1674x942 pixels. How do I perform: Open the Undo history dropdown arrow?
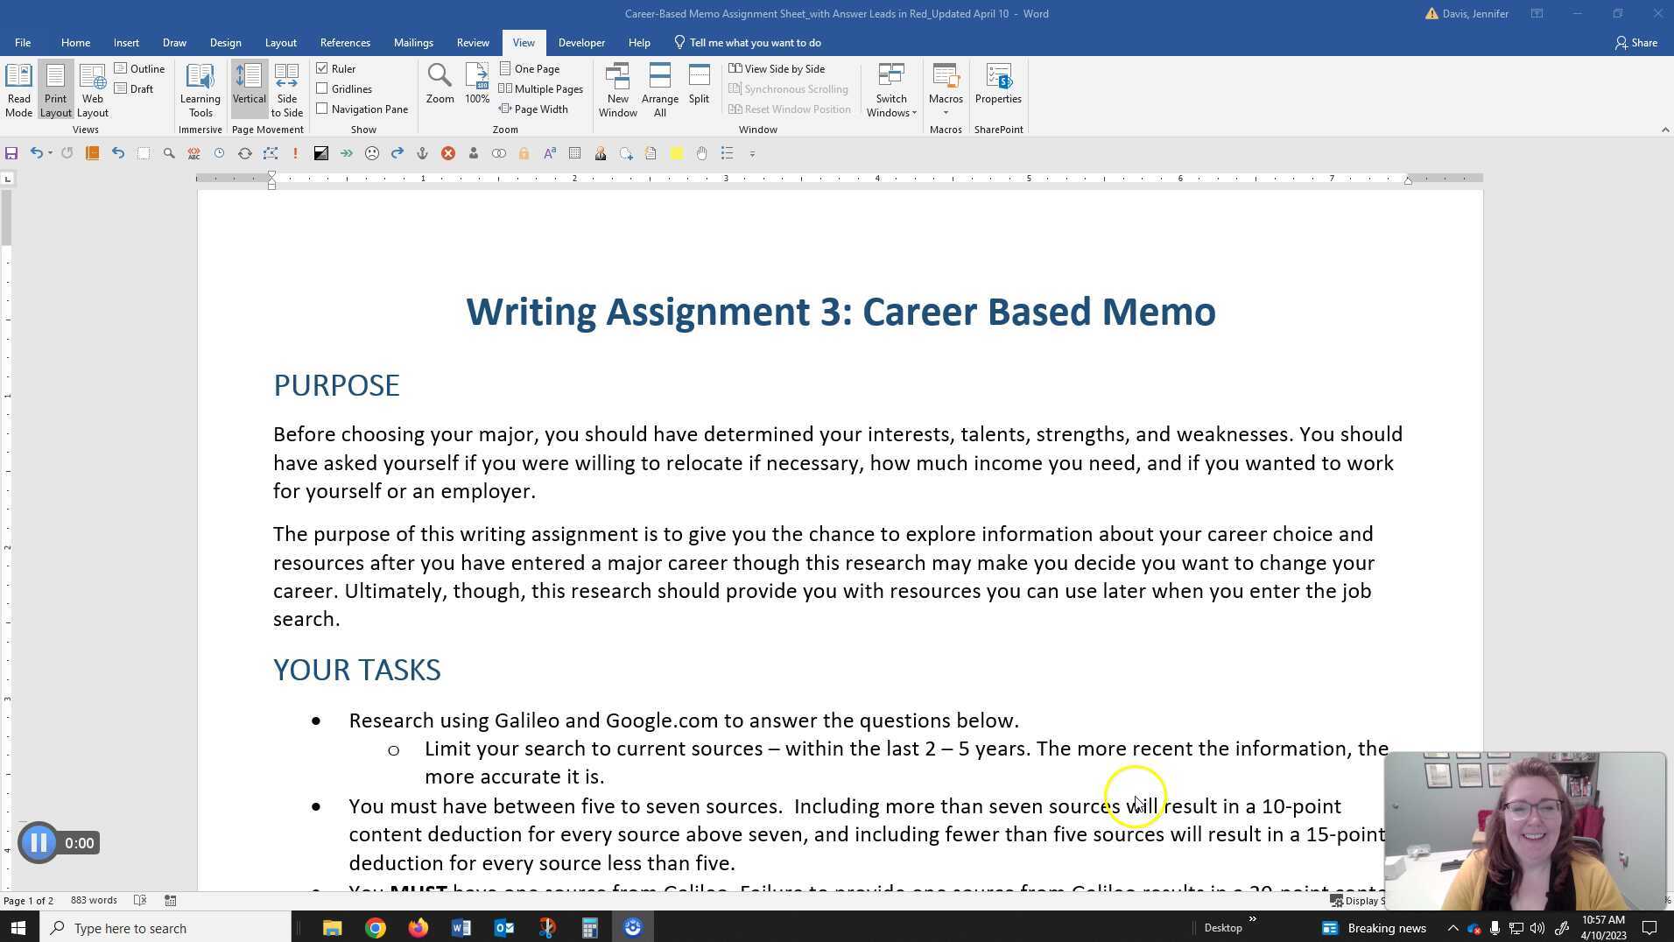tap(50, 153)
